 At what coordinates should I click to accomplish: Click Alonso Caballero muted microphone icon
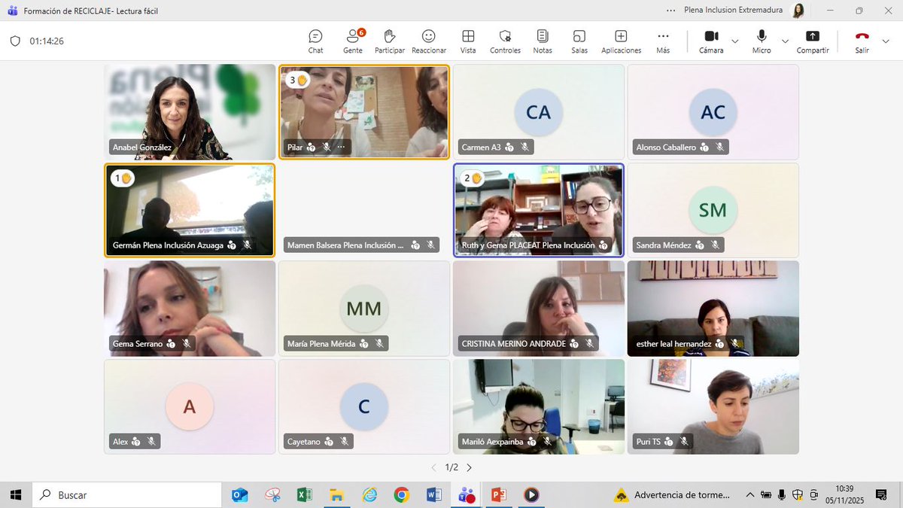(720, 147)
